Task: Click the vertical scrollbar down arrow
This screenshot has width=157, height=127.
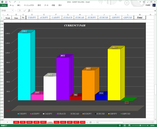Action: (155, 119)
